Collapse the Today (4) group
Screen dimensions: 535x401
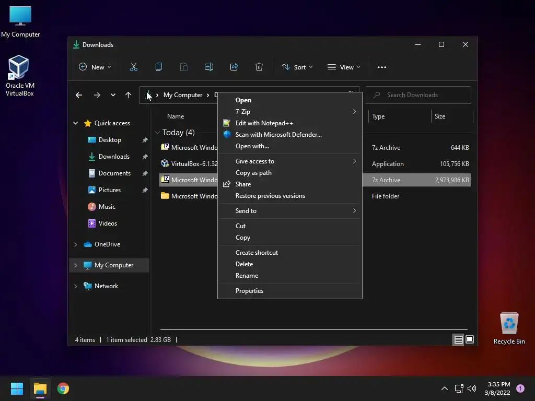(157, 132)
